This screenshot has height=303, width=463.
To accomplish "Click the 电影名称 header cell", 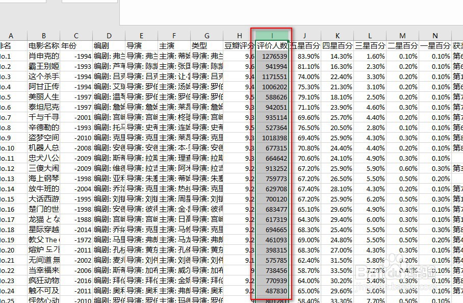I will pos(44,46).
